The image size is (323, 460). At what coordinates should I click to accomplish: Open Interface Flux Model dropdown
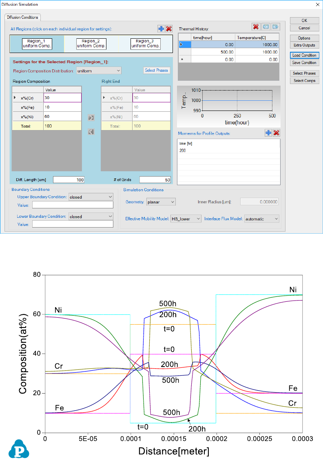[261, 219]
